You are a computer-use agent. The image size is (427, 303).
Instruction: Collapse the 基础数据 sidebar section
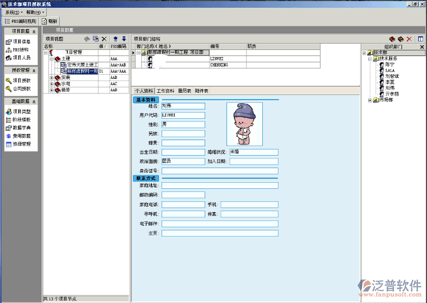click(34, 101)
